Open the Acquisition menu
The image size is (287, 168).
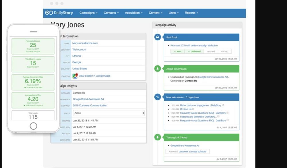(134, 13)
